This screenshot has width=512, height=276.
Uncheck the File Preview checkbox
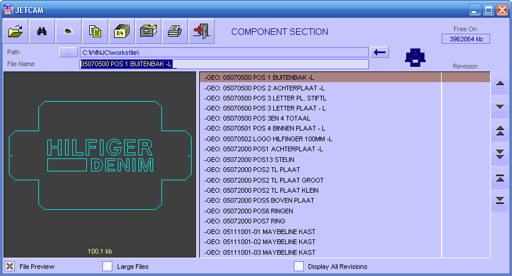click(10, 266)
